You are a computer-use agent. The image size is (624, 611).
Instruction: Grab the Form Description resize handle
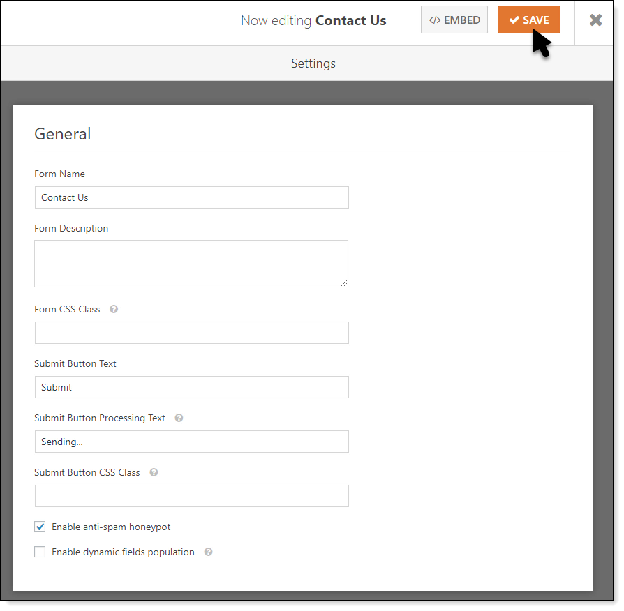tap(344, 283)
